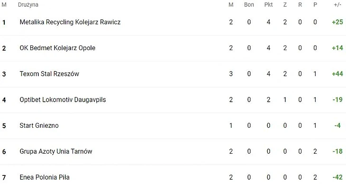Click the Z wins column header
The height and width of the screenshot is (184, 346).
pyautogui.click(x=285, y=5)
